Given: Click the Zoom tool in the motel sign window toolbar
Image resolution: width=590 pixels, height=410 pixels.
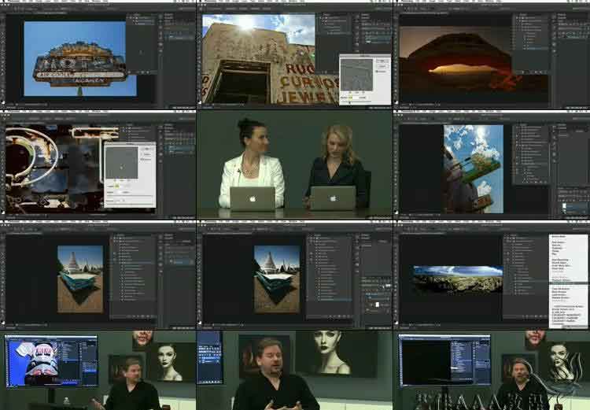Looking at the screenshot, I should (x=3, y=93).
